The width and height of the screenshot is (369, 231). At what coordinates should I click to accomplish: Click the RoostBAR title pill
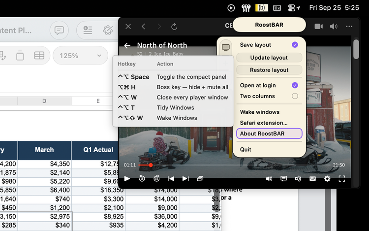pos(269,25)
